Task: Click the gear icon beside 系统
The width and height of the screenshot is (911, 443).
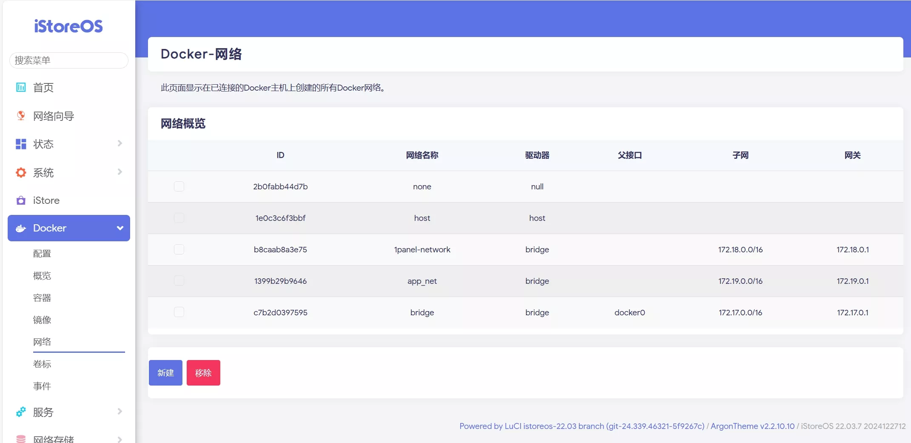Action: [x=21, y=172]
